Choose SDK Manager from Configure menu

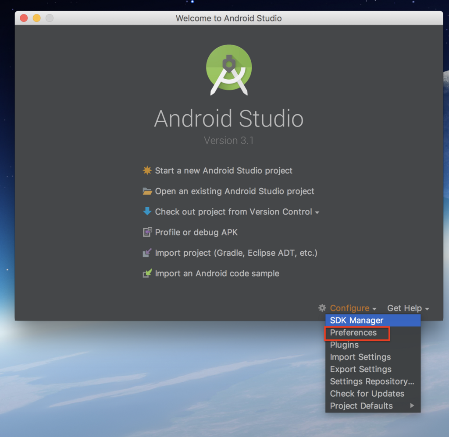(373, 321)
